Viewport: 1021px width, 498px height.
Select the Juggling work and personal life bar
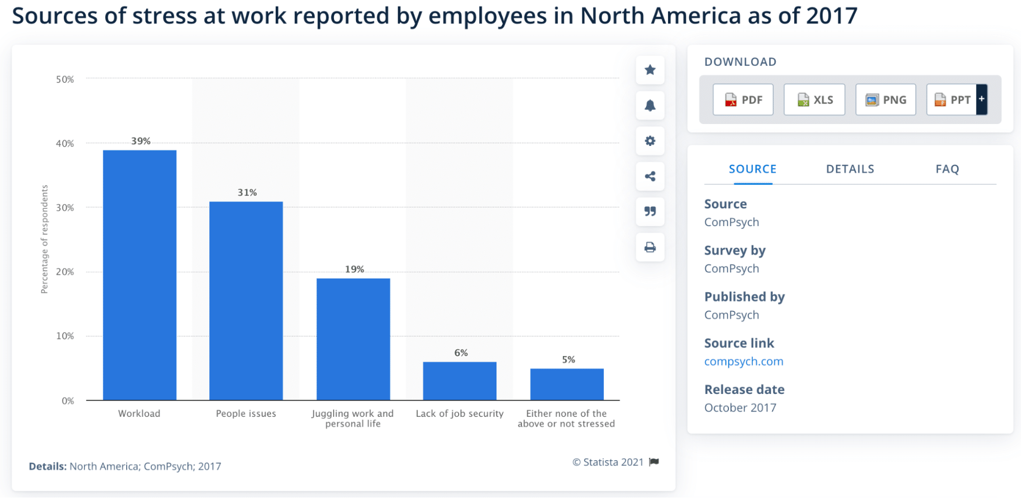tap(353, 339)
